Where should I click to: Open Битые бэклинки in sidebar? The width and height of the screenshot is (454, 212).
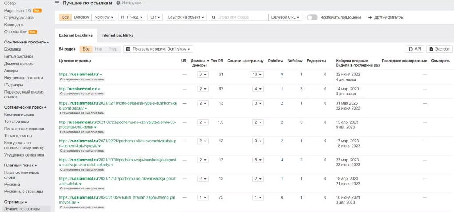click(x=19, y=56)
